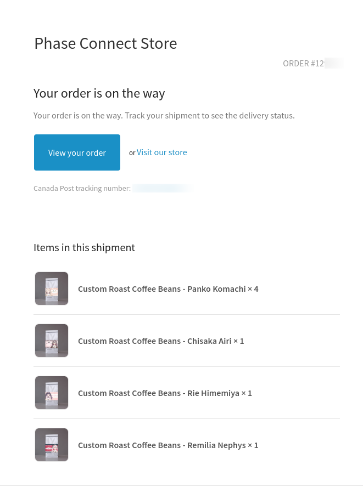Click the Panko Komachi coffee thumbnail
363x487 pixels.
click(x=52, y=288)
